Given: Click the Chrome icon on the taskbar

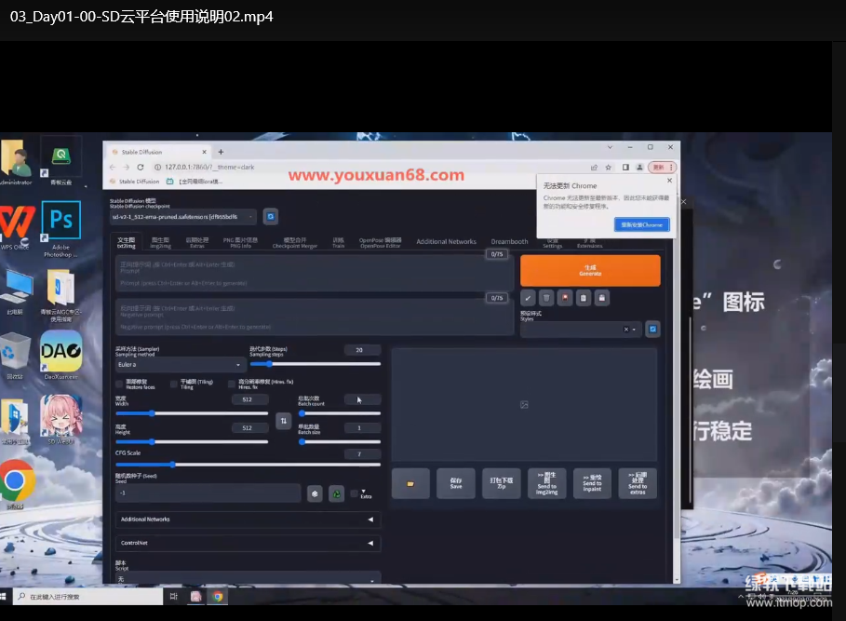Looking at the screenshot, I should (218, 596).
